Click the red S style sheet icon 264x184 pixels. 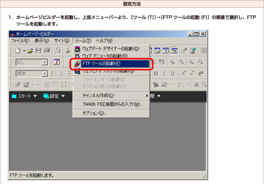click(57, 62)
